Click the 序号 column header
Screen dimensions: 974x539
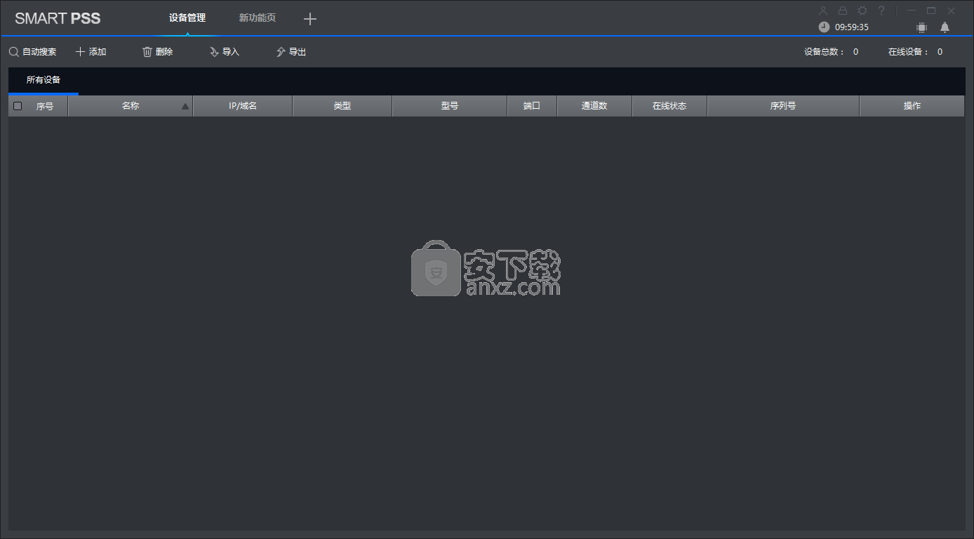pos(45,106)
